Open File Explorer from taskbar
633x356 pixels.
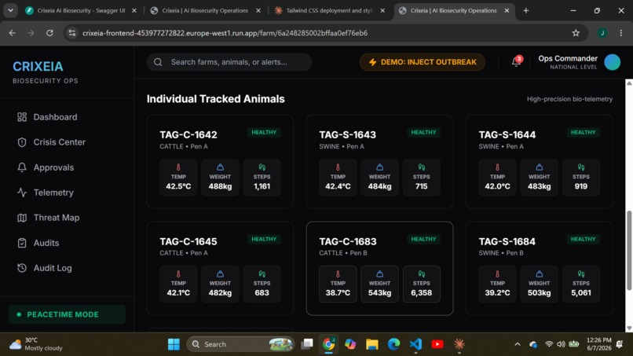371,344
